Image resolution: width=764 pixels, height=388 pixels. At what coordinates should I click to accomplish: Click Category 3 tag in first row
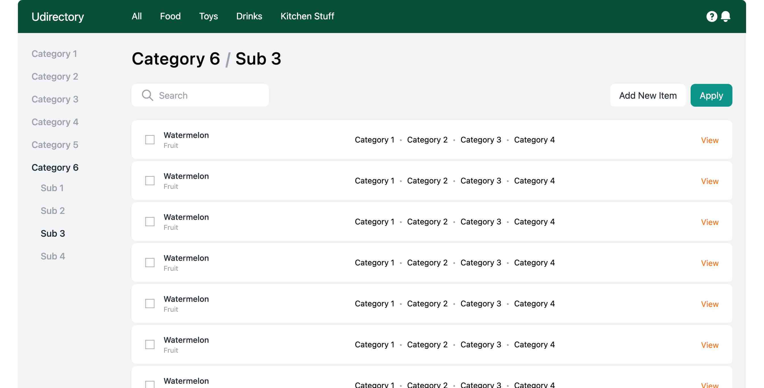(x=481, y=140)
